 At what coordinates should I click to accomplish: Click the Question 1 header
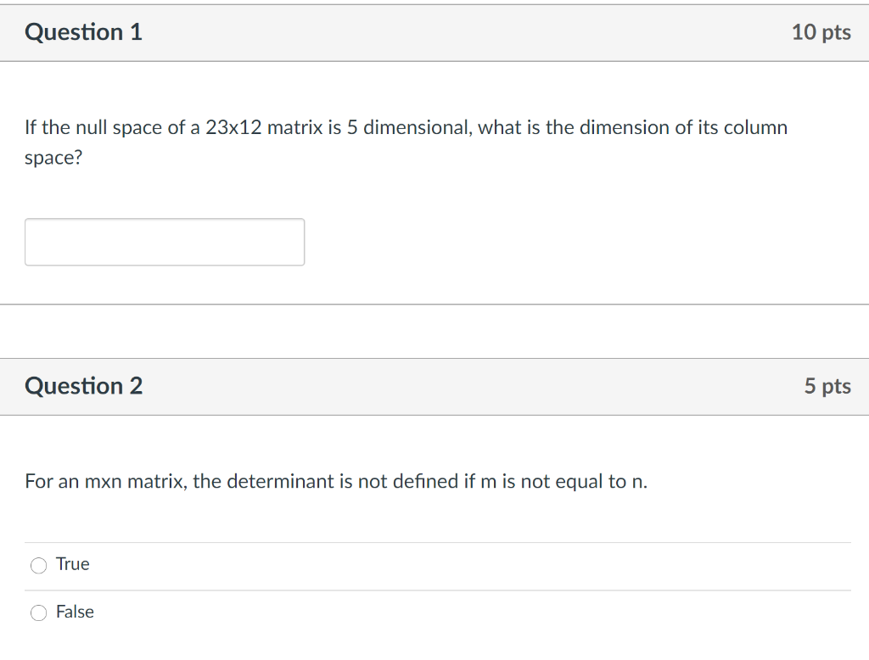[83, 32]
